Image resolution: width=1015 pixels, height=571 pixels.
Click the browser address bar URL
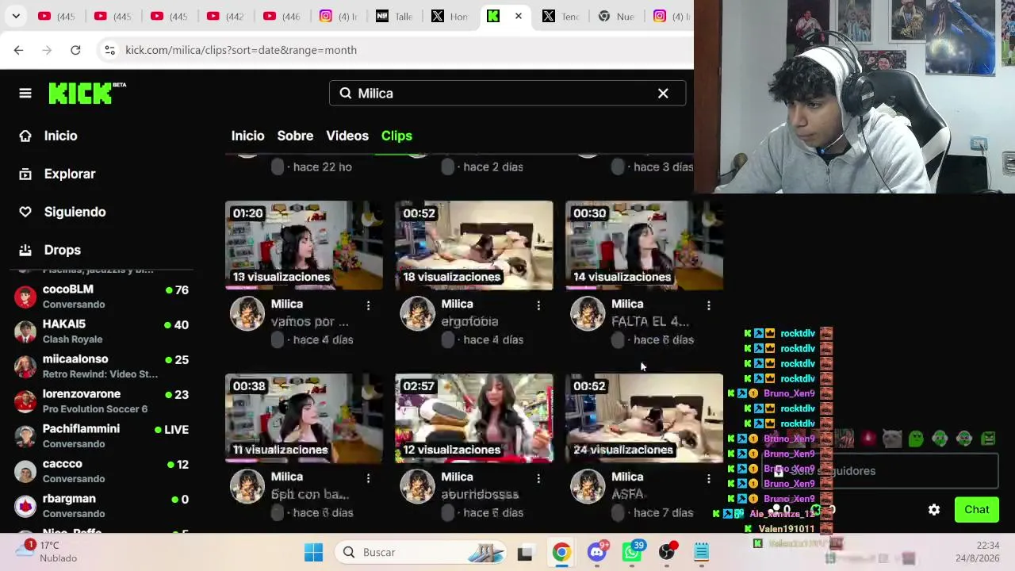(241, 50)
